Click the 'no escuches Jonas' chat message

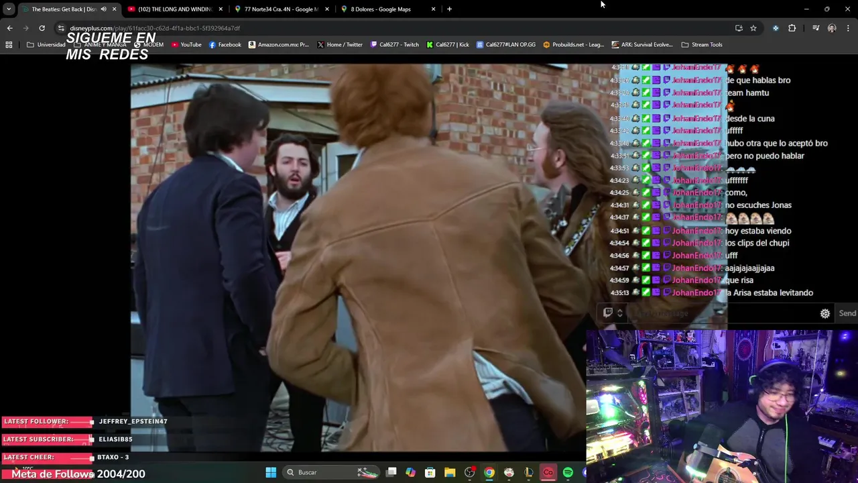tap(758, 205)
